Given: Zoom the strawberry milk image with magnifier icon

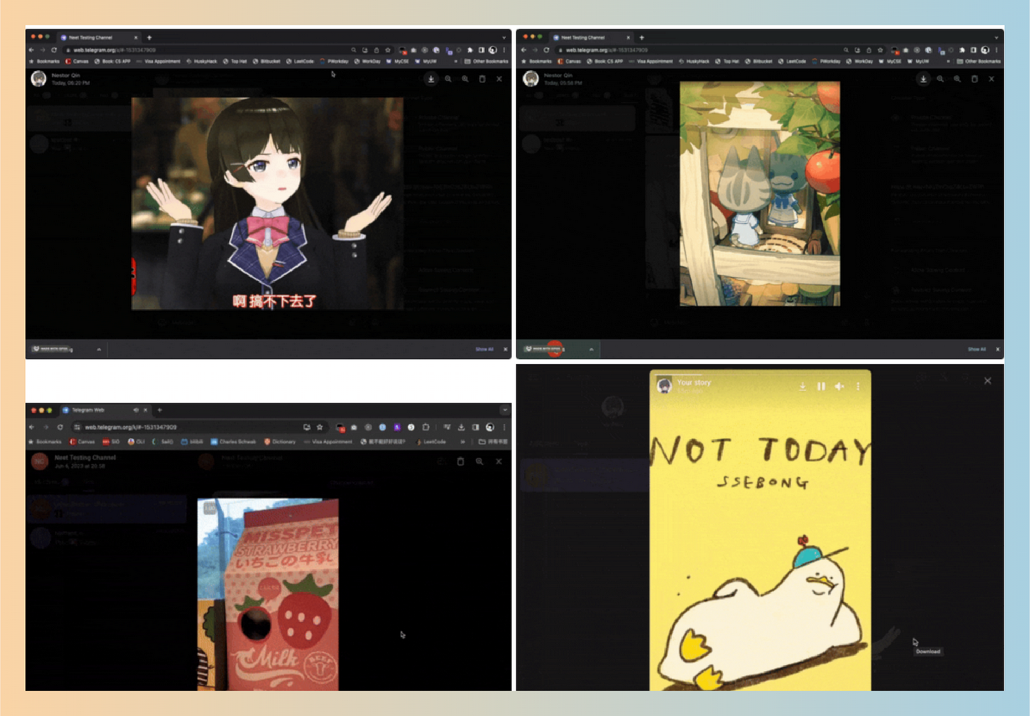Looking at the screenshot, I should click(x=479, y=461).
